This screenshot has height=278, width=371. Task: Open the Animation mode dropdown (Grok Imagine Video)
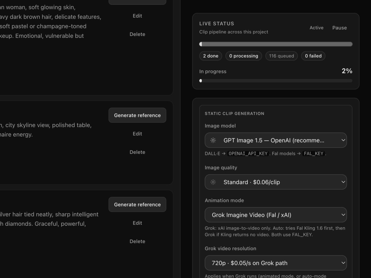[276, 215]
